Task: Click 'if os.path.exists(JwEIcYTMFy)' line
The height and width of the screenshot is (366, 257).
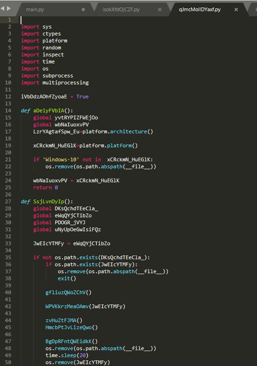Action: [91, 264]
